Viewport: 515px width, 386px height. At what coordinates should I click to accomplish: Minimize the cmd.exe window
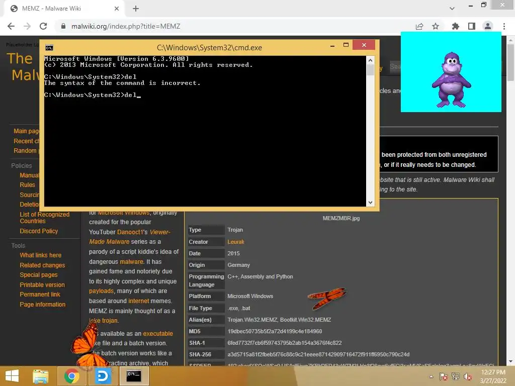click(x=332, y=45)
